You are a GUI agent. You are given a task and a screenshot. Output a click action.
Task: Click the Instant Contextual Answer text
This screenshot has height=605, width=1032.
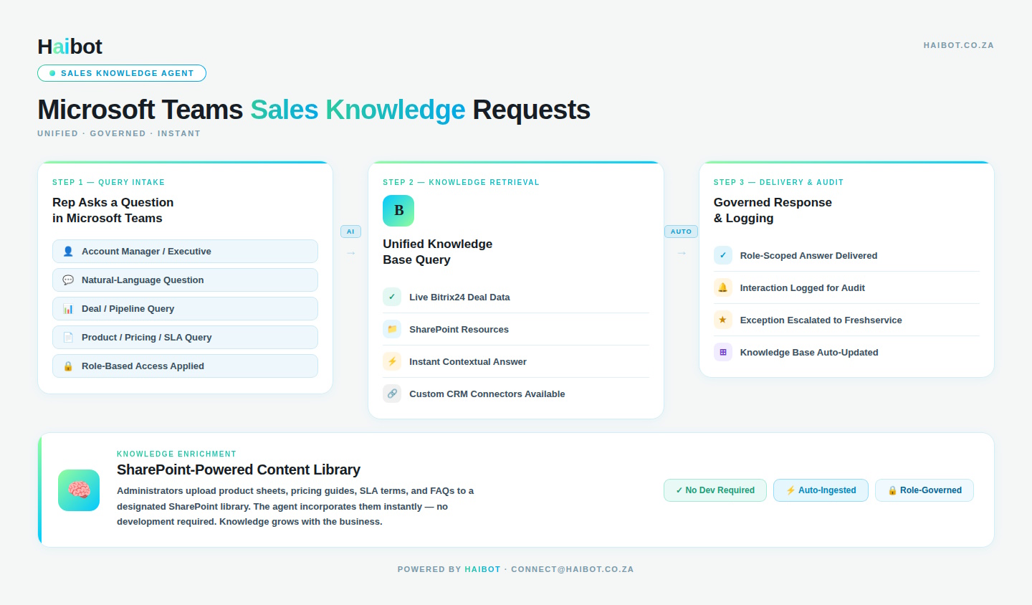coord(468,361)
